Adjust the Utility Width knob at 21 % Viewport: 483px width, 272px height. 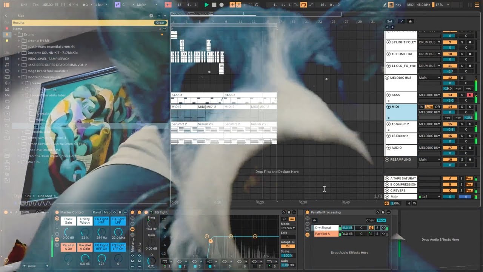85,232
